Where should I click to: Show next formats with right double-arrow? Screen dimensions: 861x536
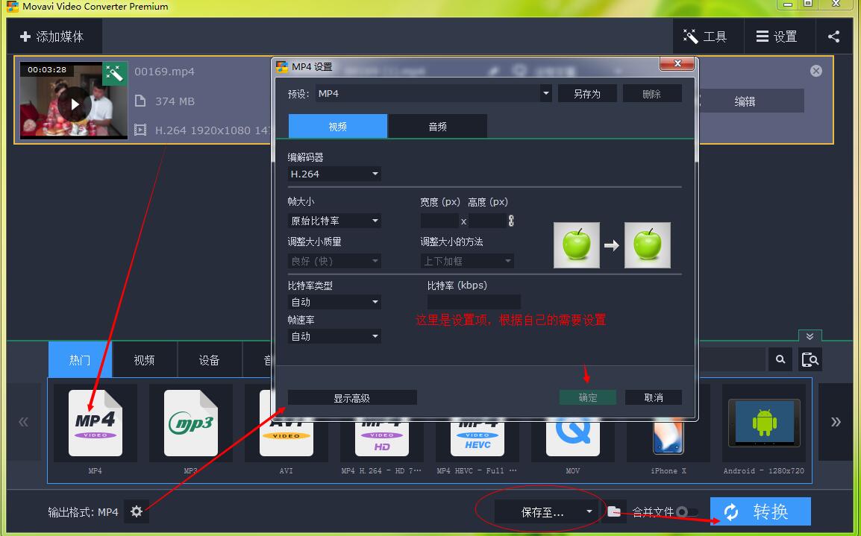point(836,422)
